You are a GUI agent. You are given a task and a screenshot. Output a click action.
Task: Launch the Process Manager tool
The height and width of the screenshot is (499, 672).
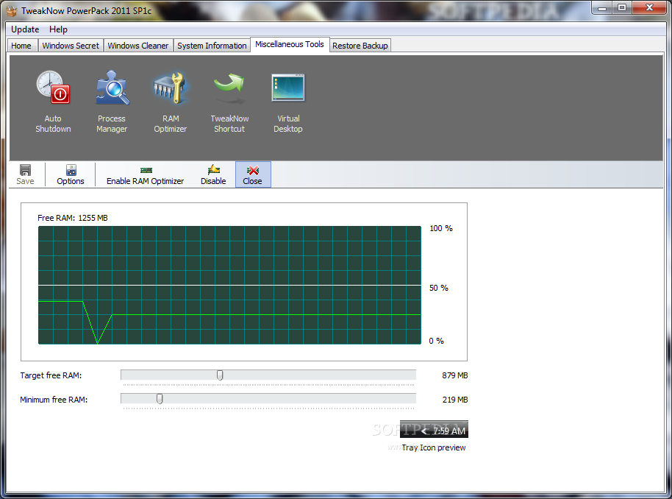112,102
